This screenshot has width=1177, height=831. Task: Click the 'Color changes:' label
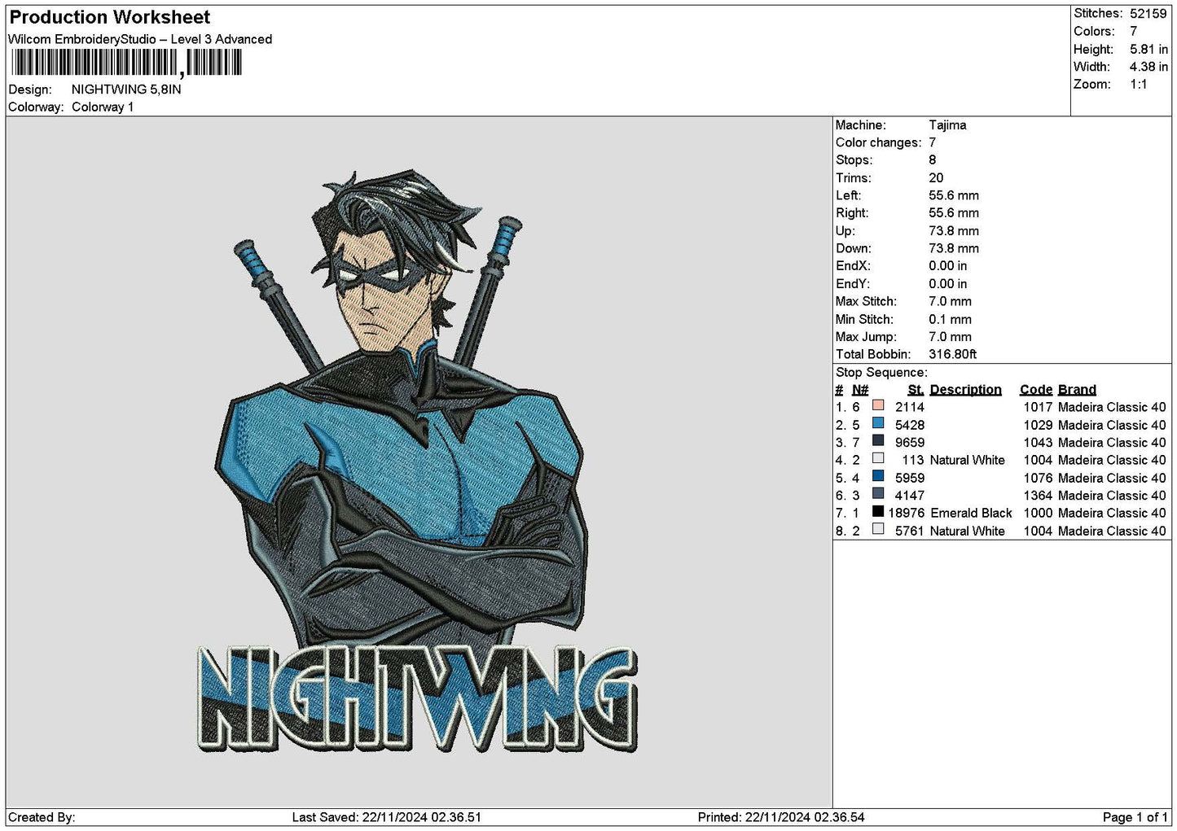(x=878, y=143)
